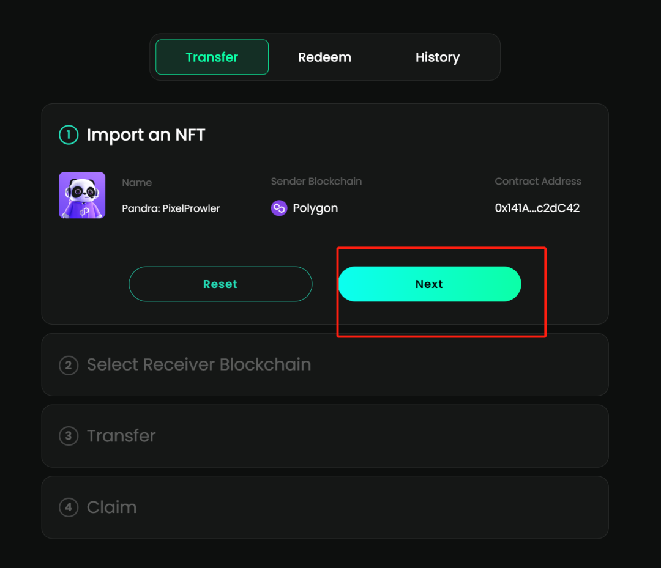
Task: Click the Sender Blockchain column label
Action: 316,182
